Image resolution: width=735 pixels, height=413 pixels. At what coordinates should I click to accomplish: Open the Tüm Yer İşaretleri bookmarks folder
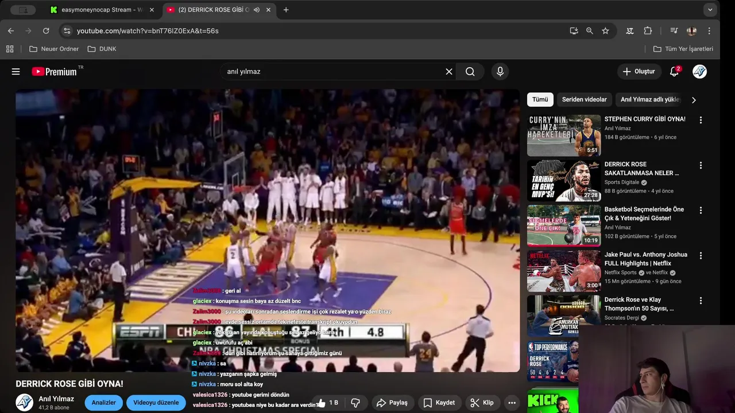click(x=683, y=49)
